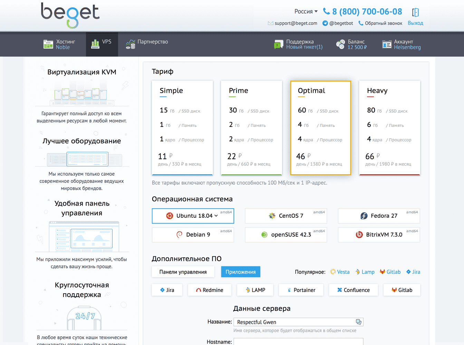This screenshot has width=464, height=345.
Task: Select the LAMP application button
Action: coord(255,290)
